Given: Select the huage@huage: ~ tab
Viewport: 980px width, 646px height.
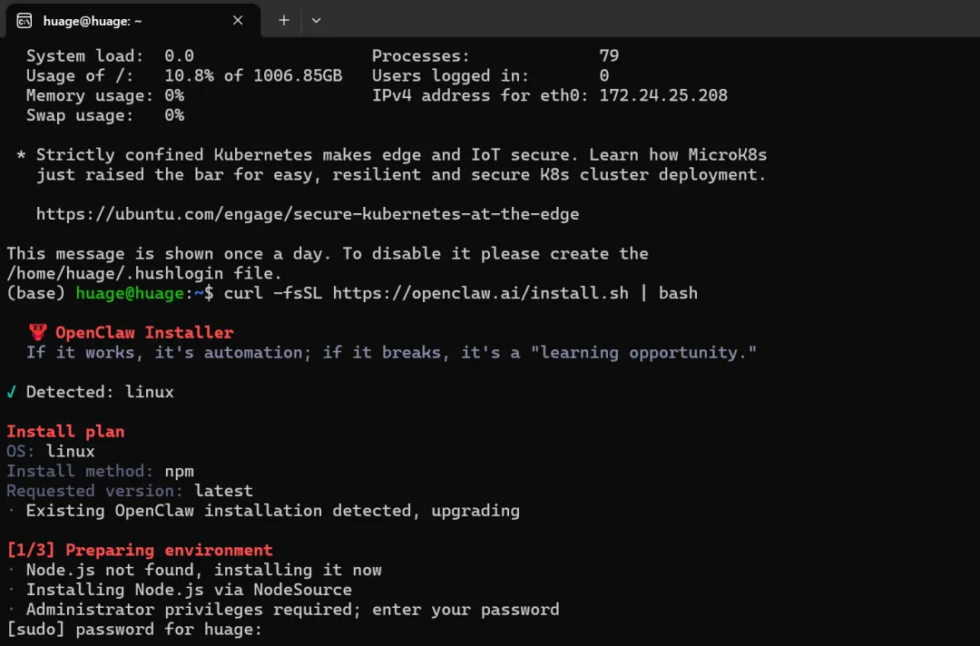Looking at the screenshot, I should click(x=100, y=20).
